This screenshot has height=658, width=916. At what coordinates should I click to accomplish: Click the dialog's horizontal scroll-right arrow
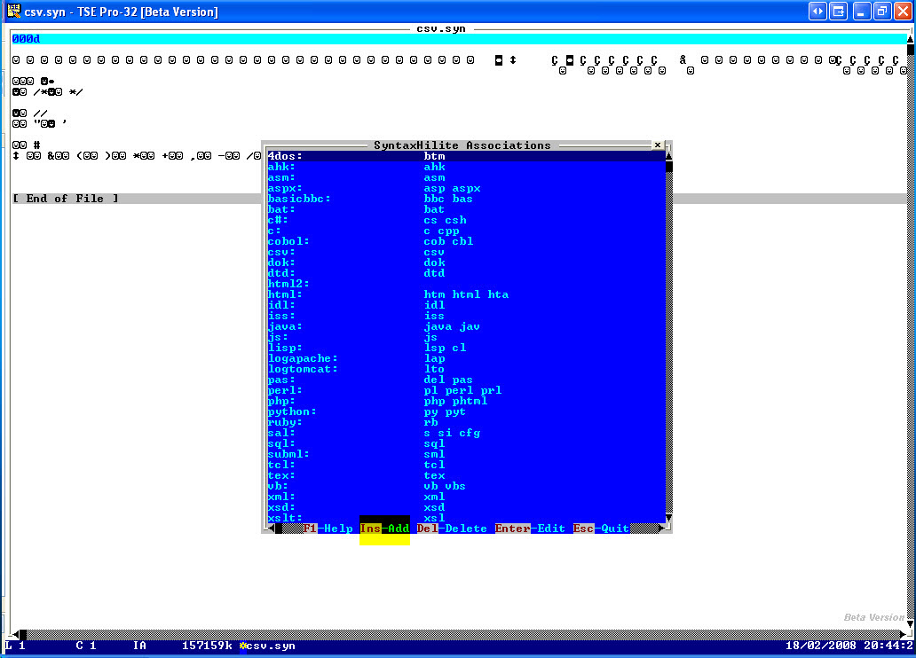tap(661, 529)
